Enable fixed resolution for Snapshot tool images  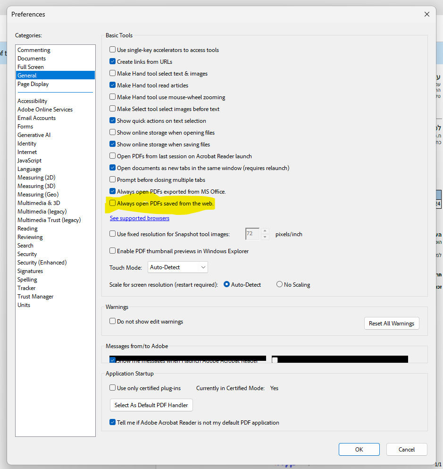pyautogui.click(x=112, y=234)
